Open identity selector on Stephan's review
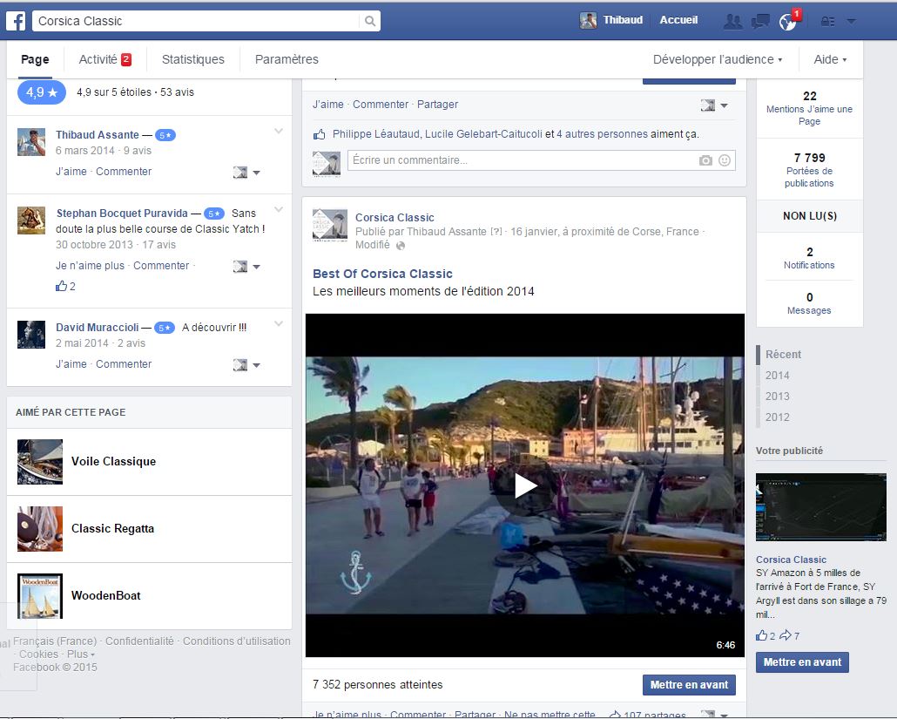The image size is (897, 719). (246, 266)
